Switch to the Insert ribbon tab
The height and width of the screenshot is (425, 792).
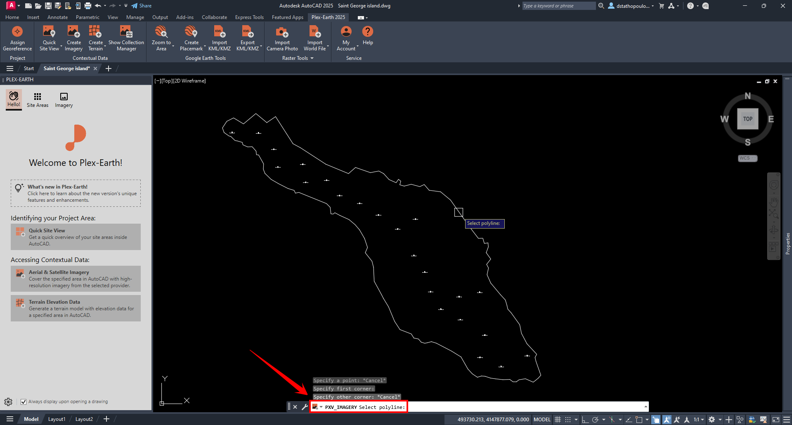point(33,17)
